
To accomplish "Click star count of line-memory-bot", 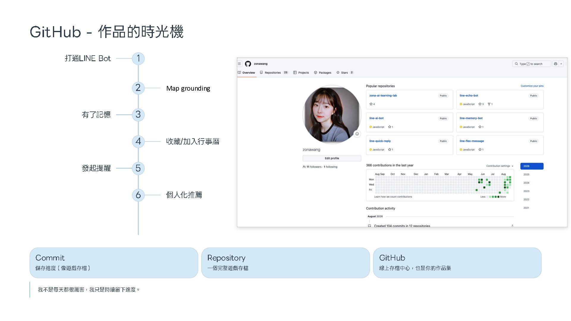I will click(481, 127).
